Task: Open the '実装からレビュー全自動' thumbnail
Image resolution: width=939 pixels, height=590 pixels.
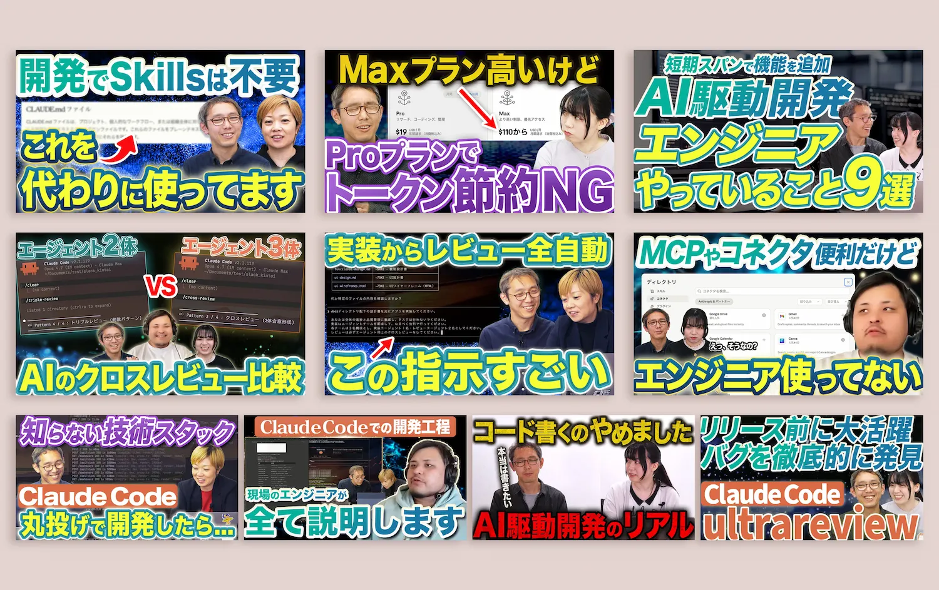Action: tap(469, 314)
